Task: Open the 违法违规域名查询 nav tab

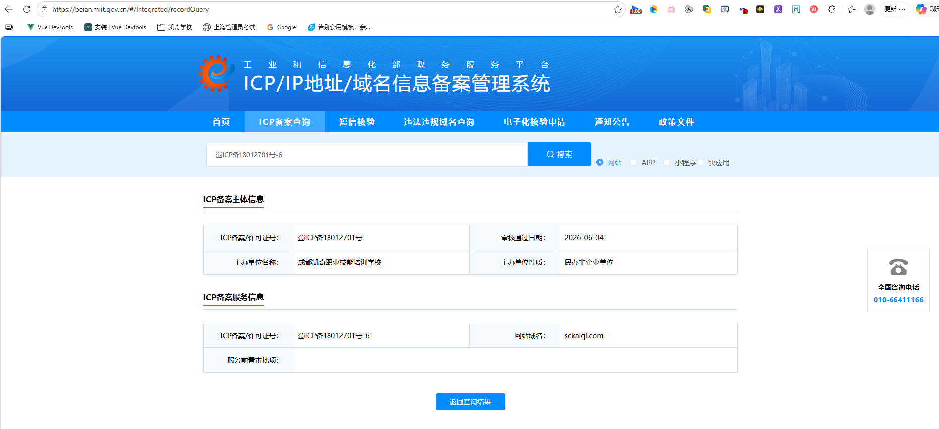Action: click(x=439, y=122)
